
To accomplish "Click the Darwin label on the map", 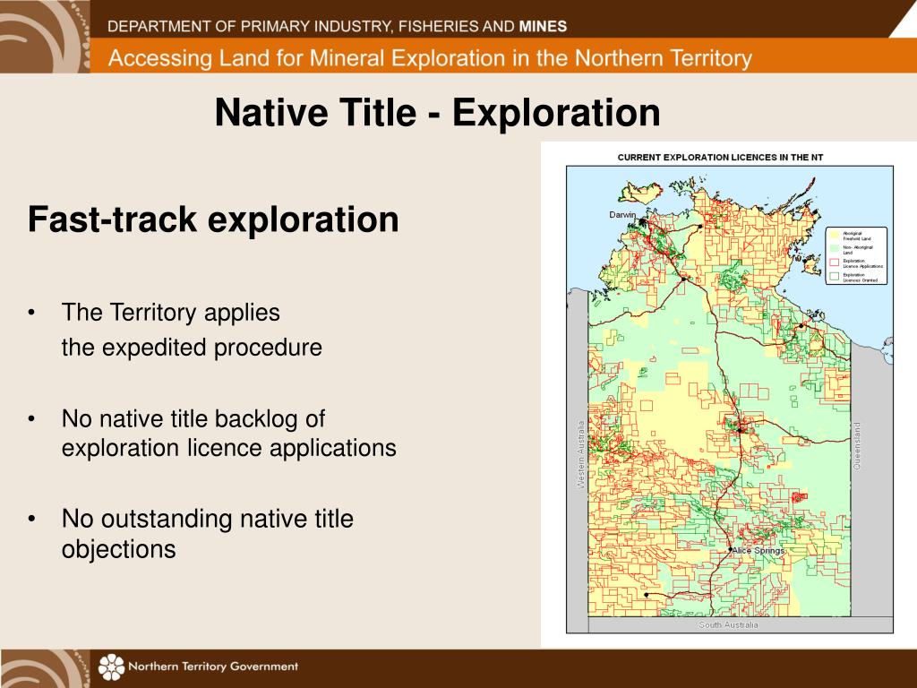I will click(622, 215).
